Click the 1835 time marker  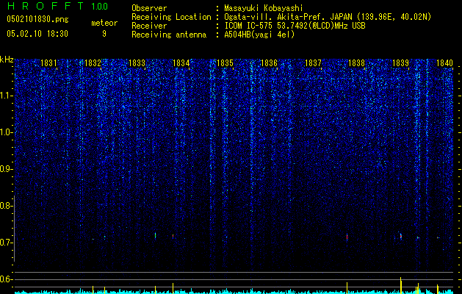[225, 63]
